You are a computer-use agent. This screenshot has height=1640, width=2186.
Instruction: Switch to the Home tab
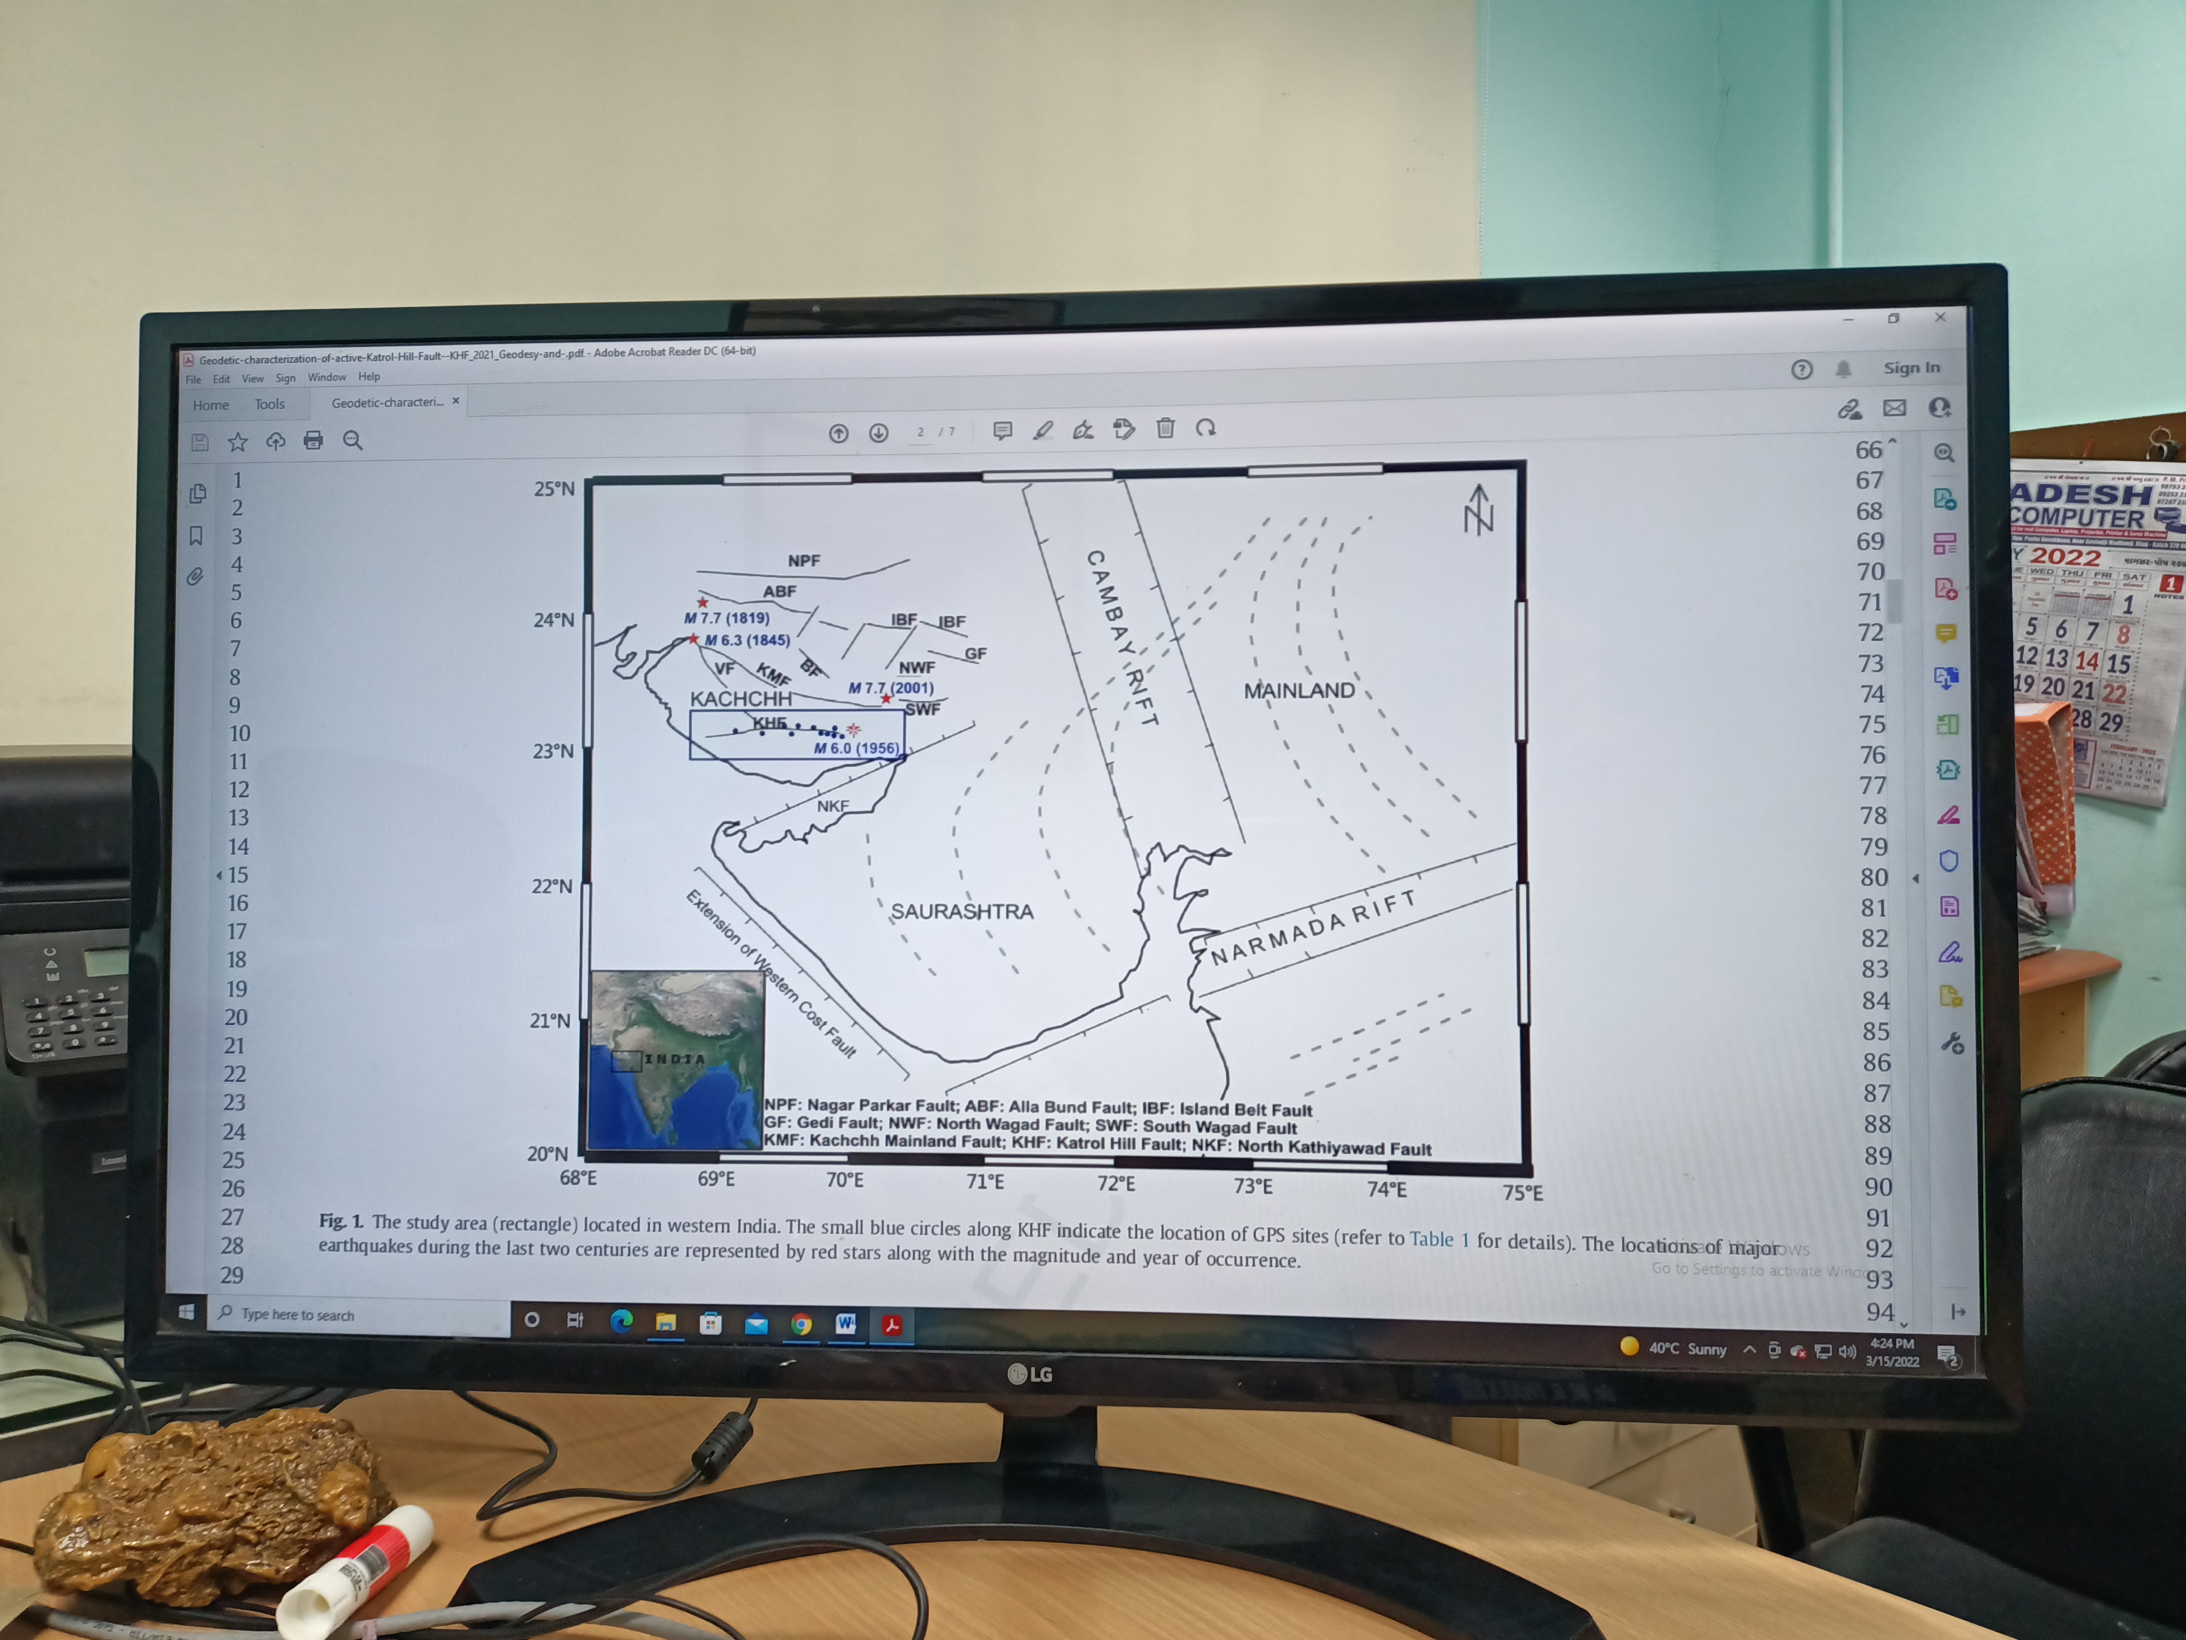[210, 405]
